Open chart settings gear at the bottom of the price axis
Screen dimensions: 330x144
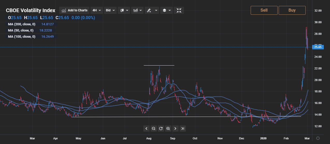[x=318, y=138]
